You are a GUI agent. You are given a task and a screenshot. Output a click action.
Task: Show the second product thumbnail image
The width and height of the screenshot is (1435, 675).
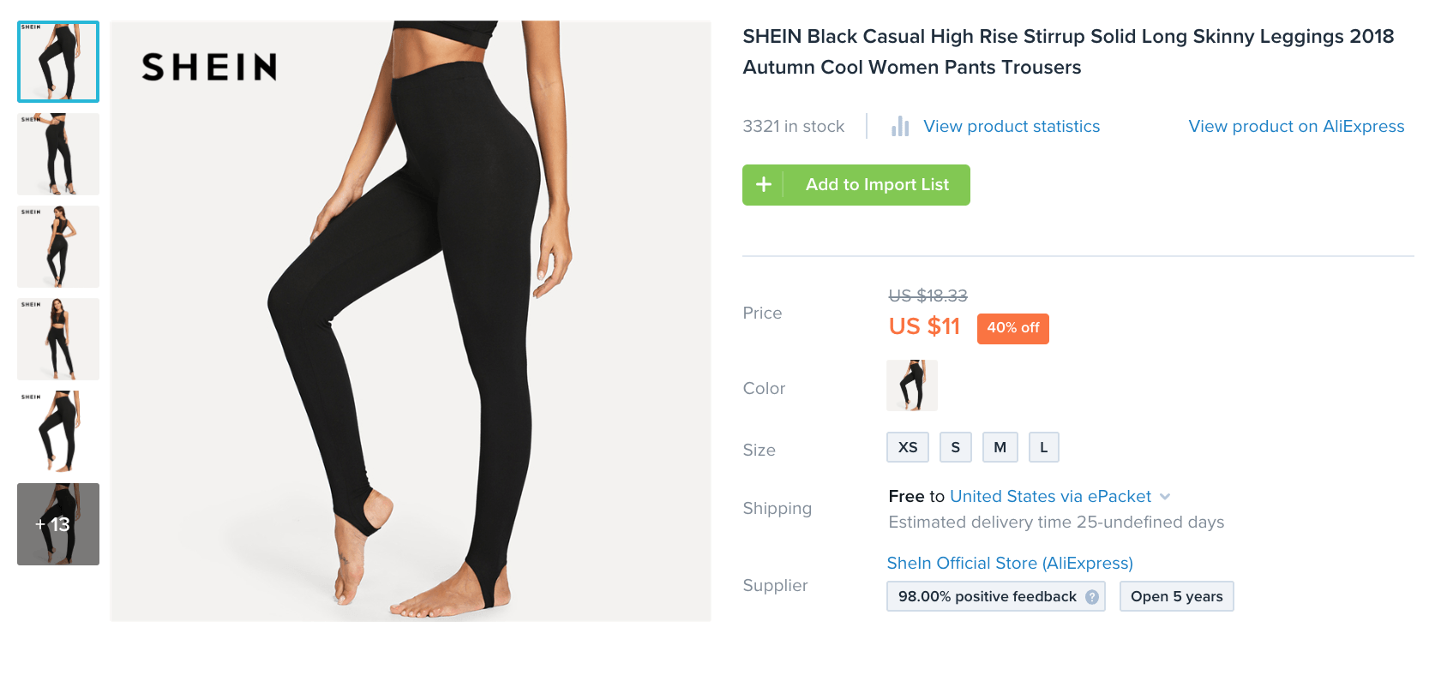click(58, 154)
